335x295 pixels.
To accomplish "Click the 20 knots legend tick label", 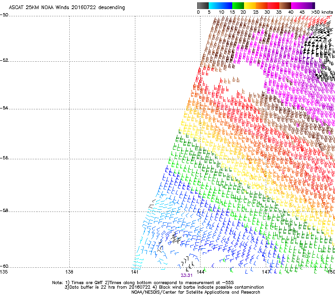I will pos(243,12).
